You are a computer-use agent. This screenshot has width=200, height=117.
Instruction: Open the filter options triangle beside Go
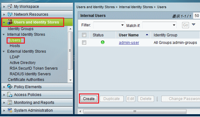point(193,24)
